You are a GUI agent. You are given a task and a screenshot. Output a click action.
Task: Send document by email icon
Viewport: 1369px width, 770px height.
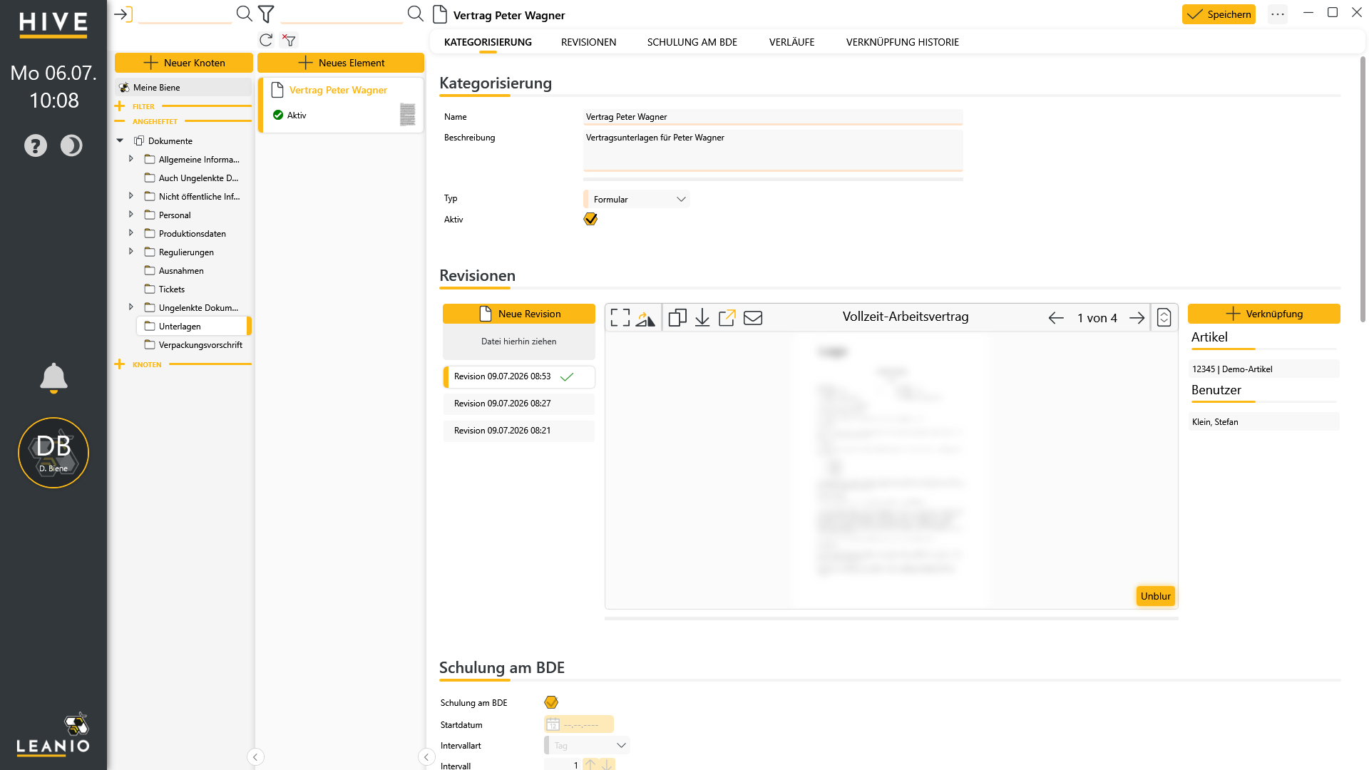[x=753, y=318]
